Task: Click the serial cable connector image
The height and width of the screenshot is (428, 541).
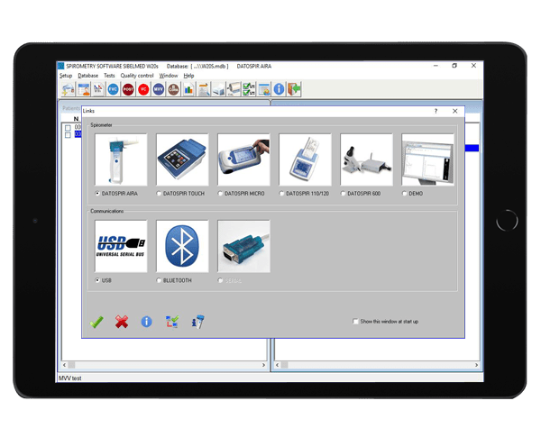Action: (244, 246)
